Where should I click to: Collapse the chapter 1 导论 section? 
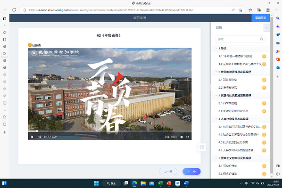[x=216, y=49]
